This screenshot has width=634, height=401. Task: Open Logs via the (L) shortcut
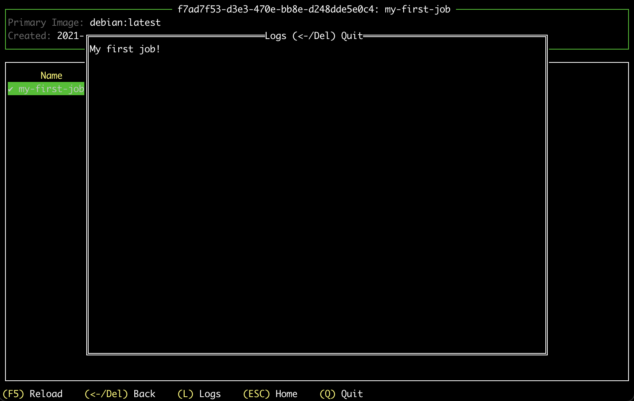(199, 394)
